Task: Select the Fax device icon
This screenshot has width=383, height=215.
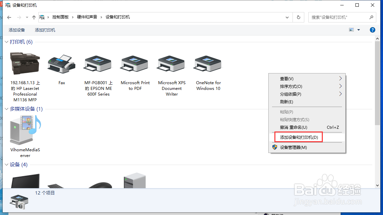Action: pos(62,64)
